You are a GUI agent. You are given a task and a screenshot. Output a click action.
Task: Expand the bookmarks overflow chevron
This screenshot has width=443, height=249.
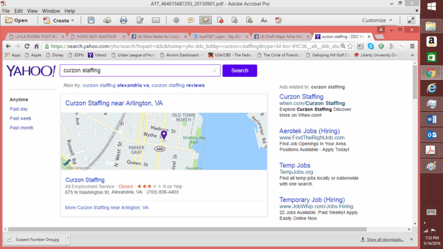click(x=412, y=55)
